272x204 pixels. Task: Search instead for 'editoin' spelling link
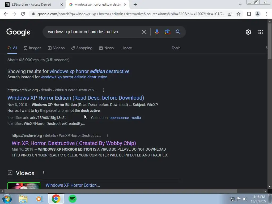(x=74, y=77)
